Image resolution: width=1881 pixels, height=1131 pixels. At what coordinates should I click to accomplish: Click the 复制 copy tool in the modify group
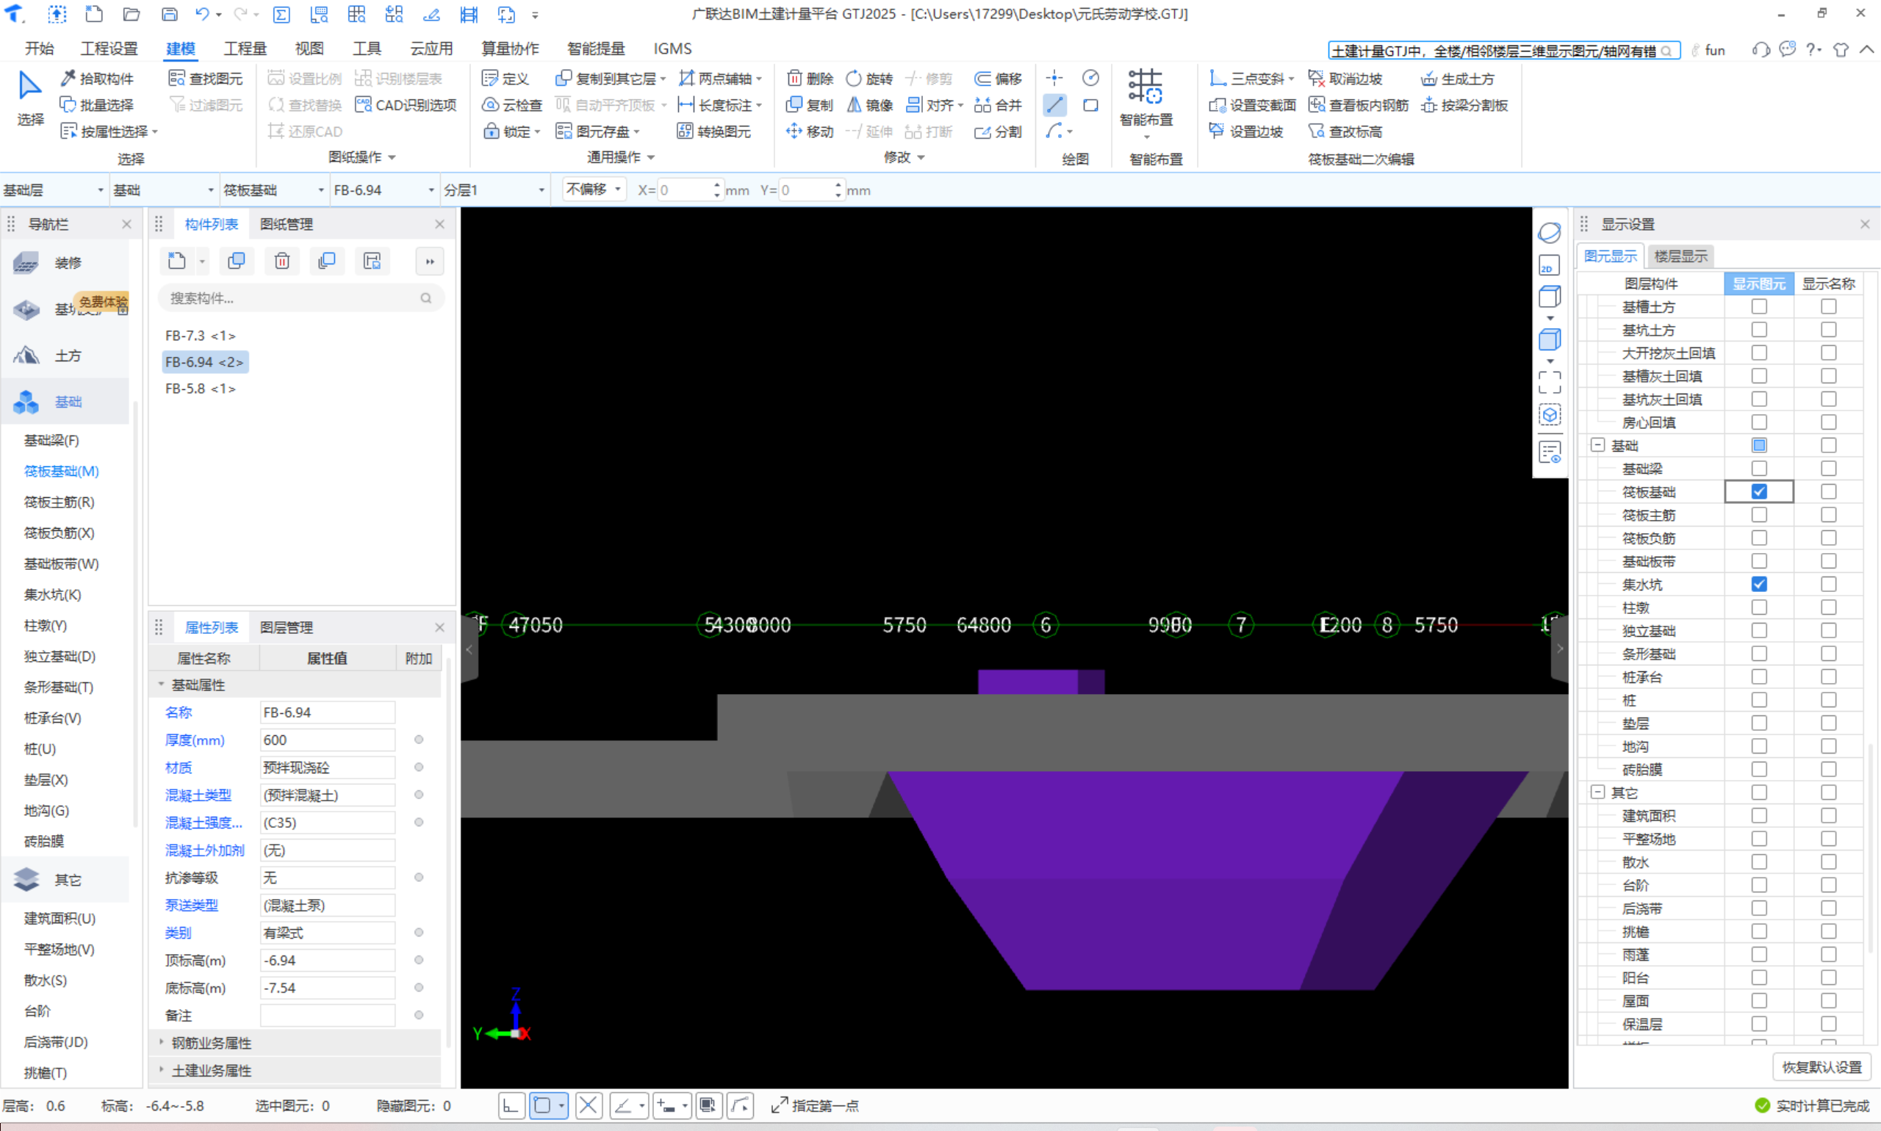point(810,104)
